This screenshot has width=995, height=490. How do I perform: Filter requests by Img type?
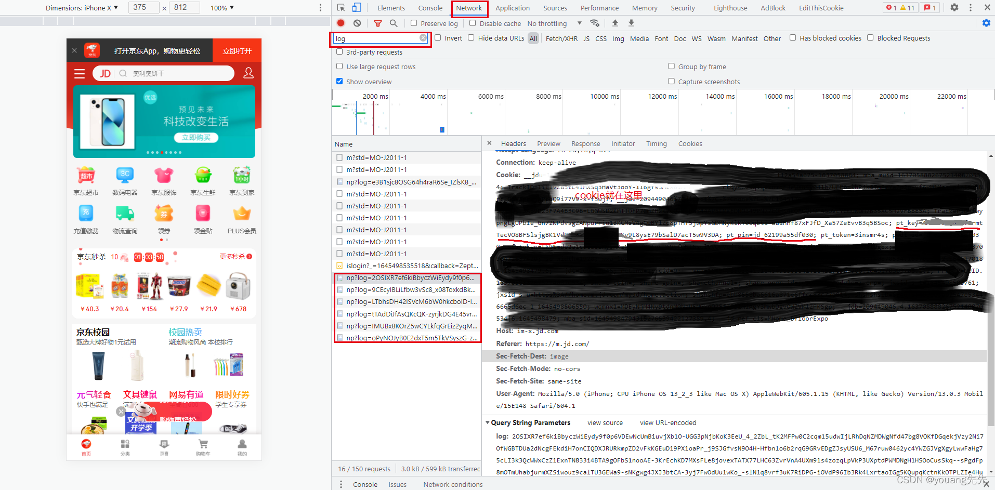618,38
